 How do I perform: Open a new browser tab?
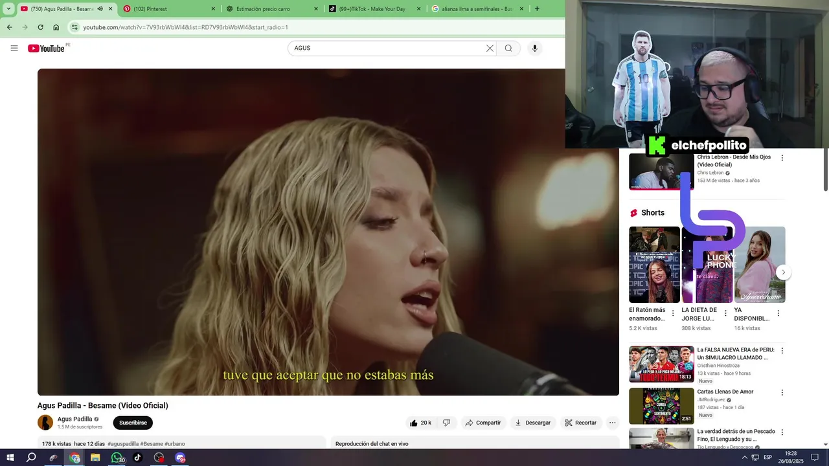(x=537, y=9)
